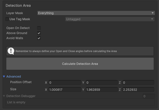This screenshot has height=110, width=159.
Task: Click the Detection Debugger list count field
Action: (149, 96)
